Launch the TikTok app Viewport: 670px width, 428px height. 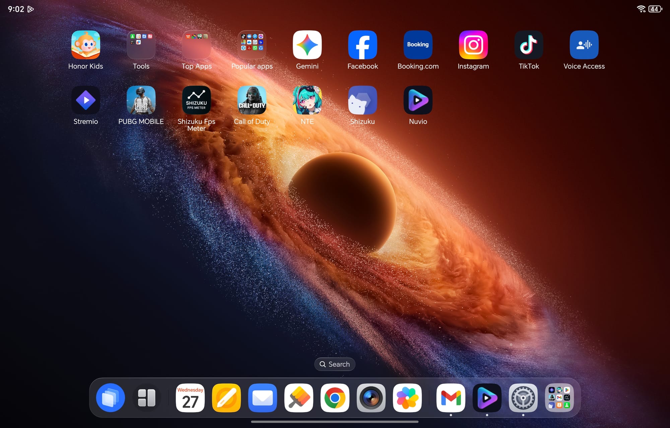[x=529, y=45]
